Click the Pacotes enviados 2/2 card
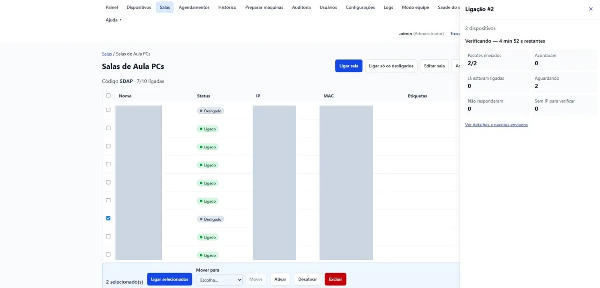600x288 pixels. [497, 59]
